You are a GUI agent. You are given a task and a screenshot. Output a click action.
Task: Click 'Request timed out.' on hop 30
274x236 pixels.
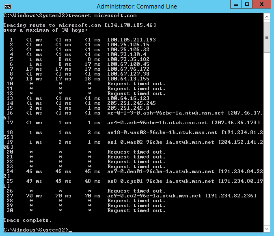136,210
